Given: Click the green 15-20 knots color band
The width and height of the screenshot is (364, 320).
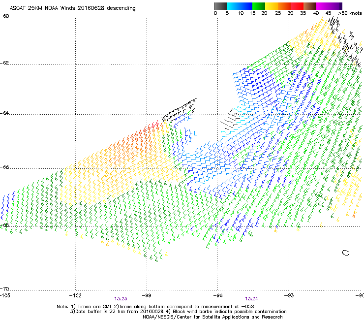Looking at the screenshot, I should [x=259, y=6].
